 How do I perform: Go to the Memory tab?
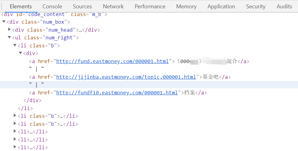[186, 6]
